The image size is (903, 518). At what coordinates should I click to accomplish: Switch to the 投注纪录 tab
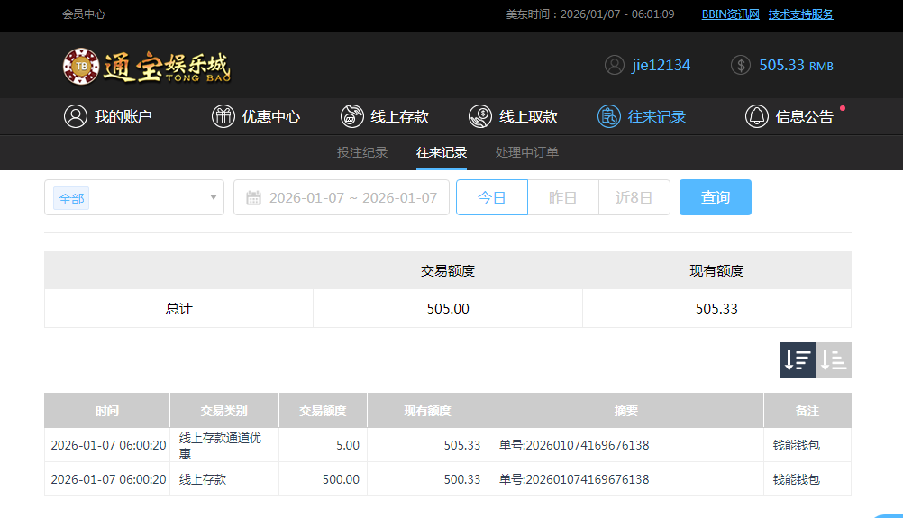[x=362, y=152]
